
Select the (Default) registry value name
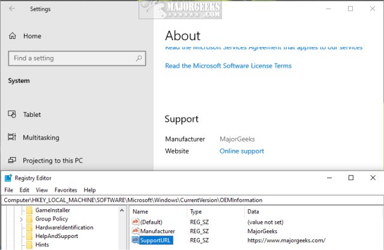151,222
